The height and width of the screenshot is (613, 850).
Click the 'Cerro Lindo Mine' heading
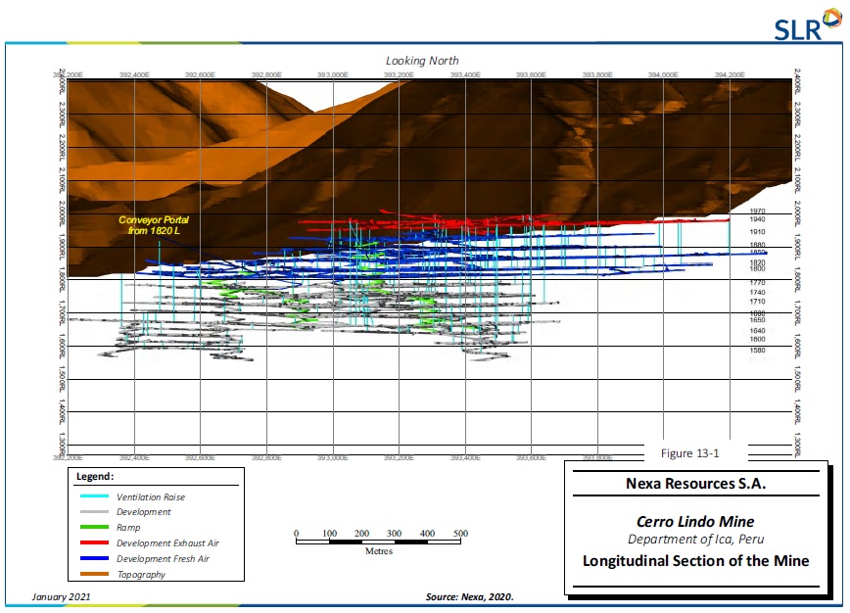(695, 521)
